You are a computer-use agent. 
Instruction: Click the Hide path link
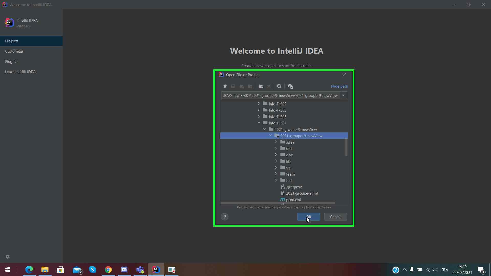click(339, 86)
